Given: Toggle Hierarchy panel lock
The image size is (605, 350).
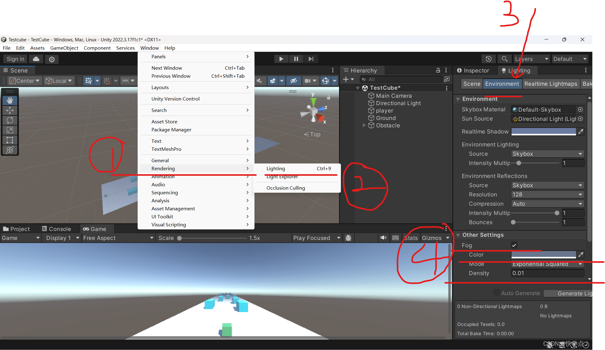Looking at the screenshot, I should point(438,70).
